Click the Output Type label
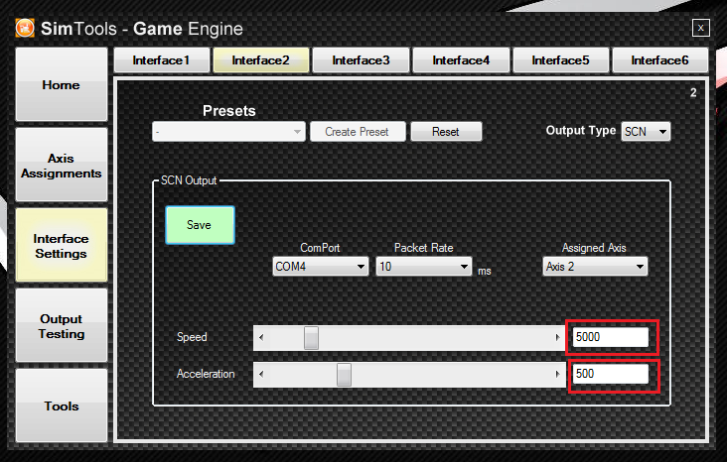727x462 pixels. [x=580, y=131]
